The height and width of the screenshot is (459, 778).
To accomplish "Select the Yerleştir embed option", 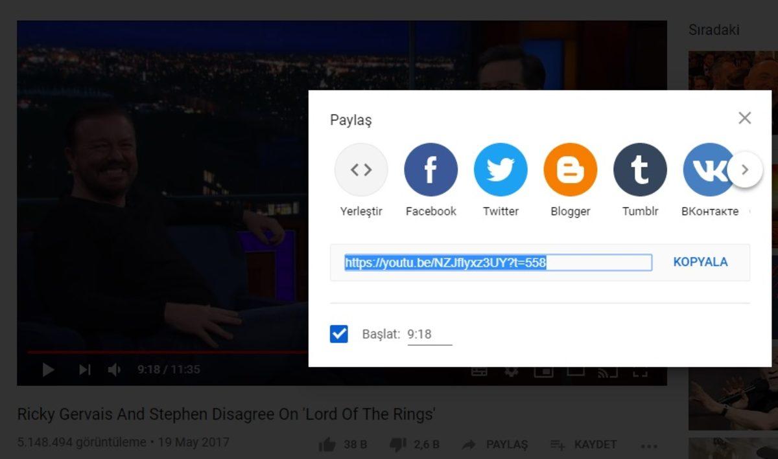I will click(x=361, y=169).
